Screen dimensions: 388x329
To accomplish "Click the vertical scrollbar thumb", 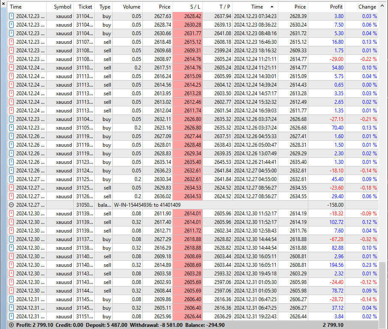I will pyautogui.click(x=383, y=292).
